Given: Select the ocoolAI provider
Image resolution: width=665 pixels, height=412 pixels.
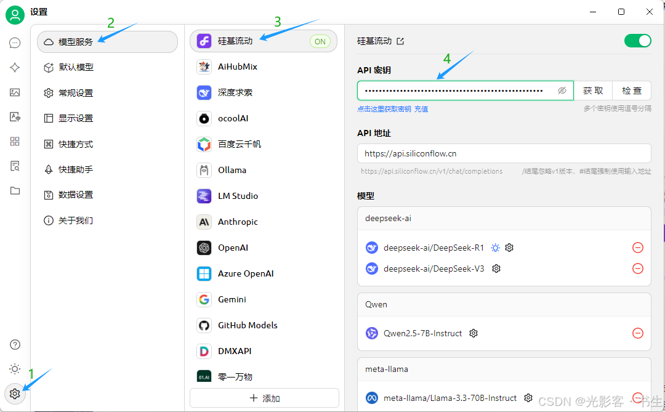Looking at the screenshot, I should (264, 118).
